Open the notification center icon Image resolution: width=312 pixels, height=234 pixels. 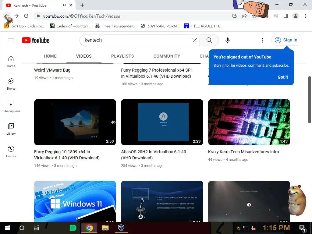tap(303, 228)
